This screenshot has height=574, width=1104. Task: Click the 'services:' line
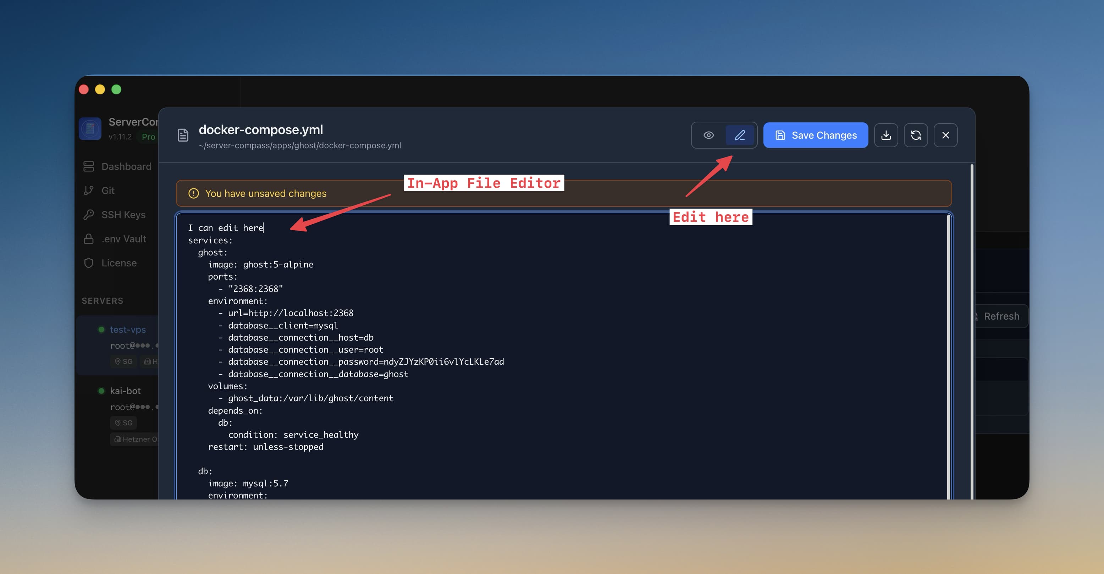pyautogui.click(x=210, y=241)
